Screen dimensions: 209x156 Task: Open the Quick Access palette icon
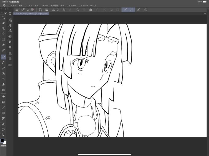[x=10, y=14]
